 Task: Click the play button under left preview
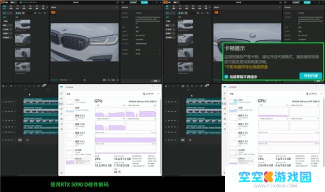point(84,80)
